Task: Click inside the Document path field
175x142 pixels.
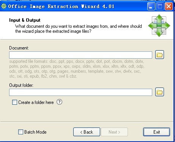Action: pos(80,55)
